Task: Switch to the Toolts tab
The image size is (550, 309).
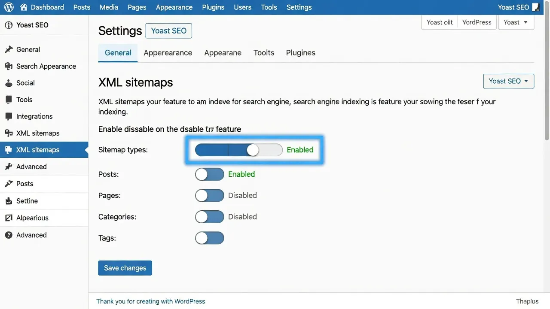Action: click(x=264, y=53)
